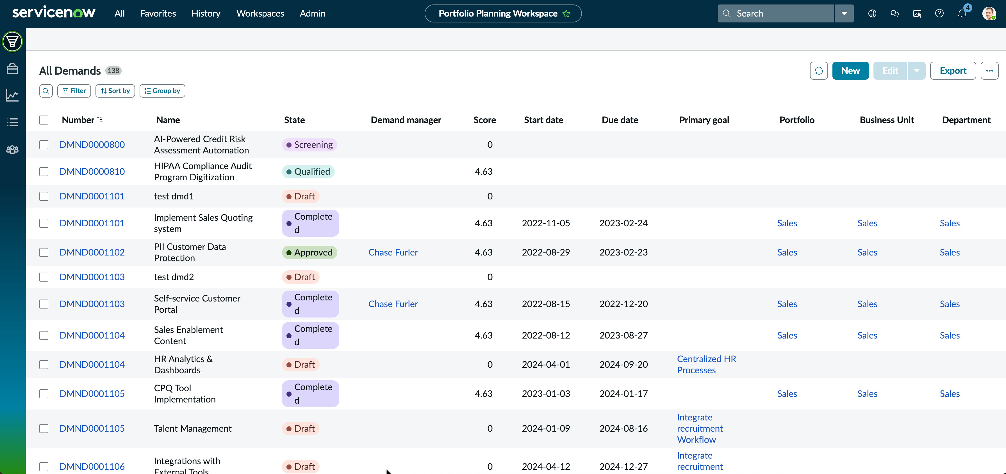Open the notifications bell icon
This screenshot has width=1006, height=474.
point(962,14)
